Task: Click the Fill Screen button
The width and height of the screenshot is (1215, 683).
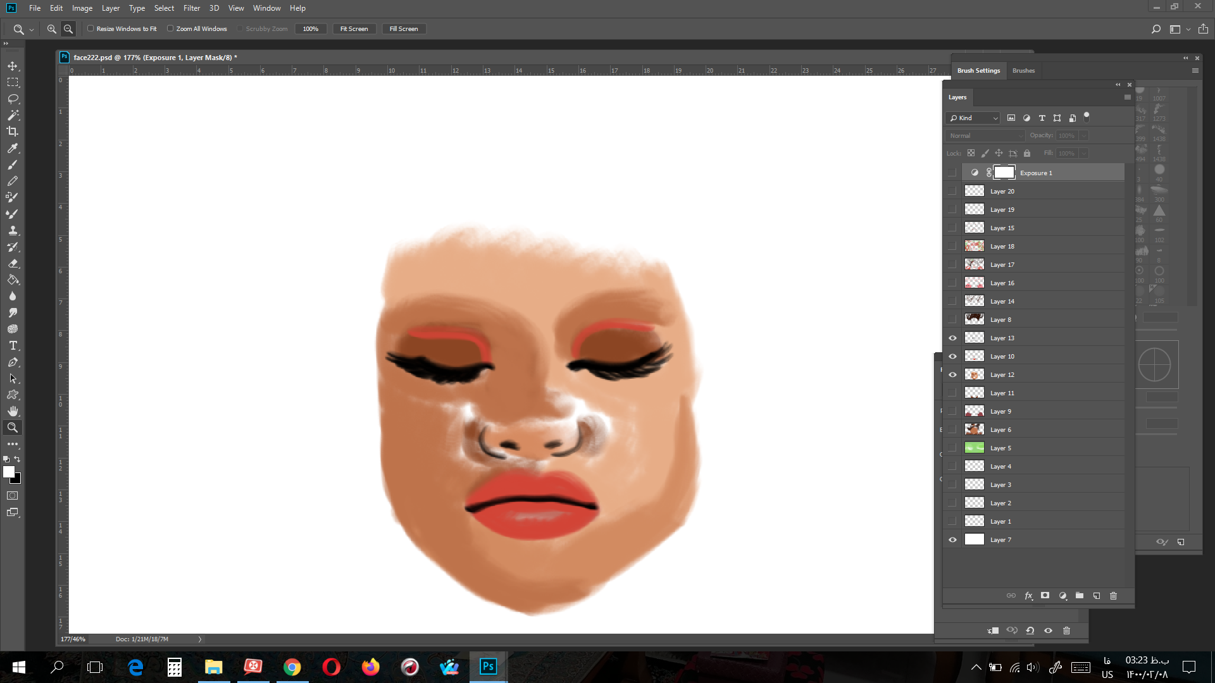Action: click(x=404, y=29)
